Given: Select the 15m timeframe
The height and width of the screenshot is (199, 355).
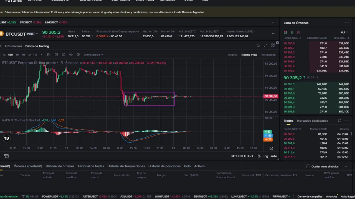Looking at the screenshot, I should click(11, 55).
